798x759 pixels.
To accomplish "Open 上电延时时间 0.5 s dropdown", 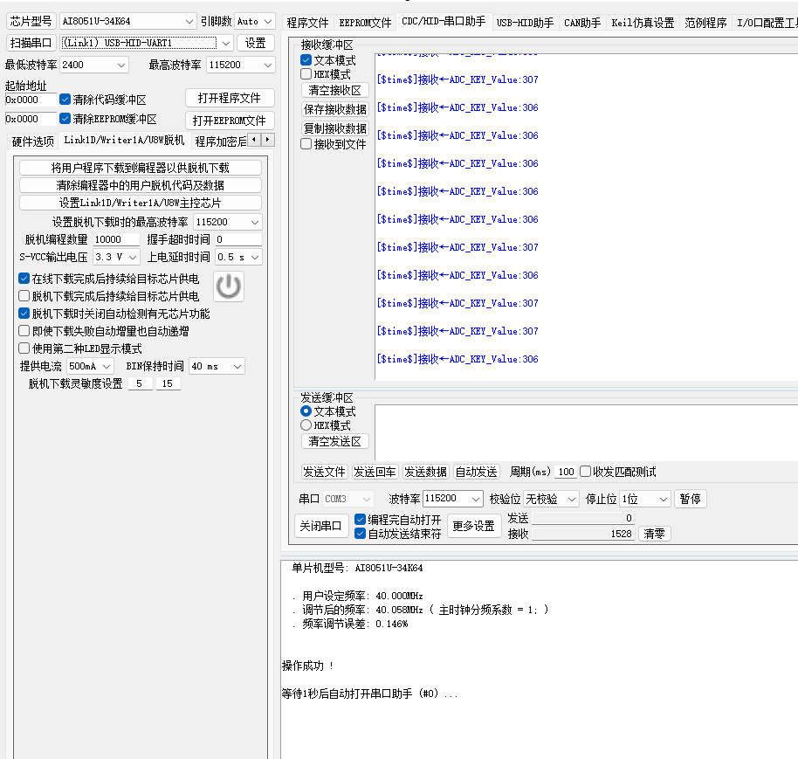I will pos(238,257).
